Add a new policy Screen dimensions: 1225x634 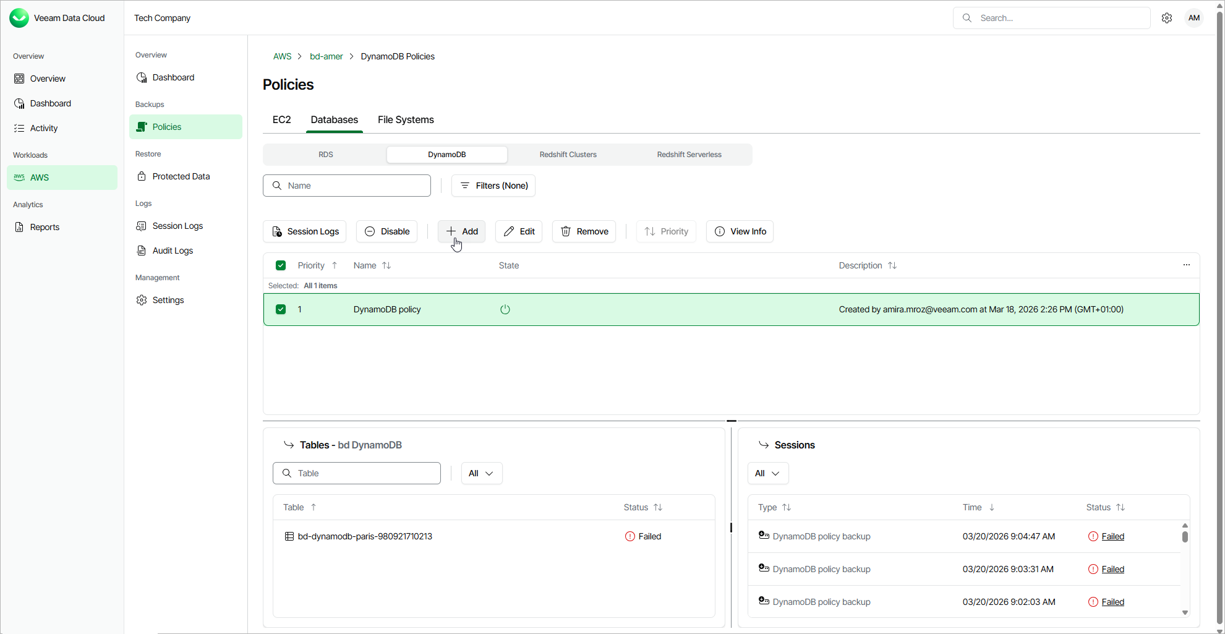462,231
